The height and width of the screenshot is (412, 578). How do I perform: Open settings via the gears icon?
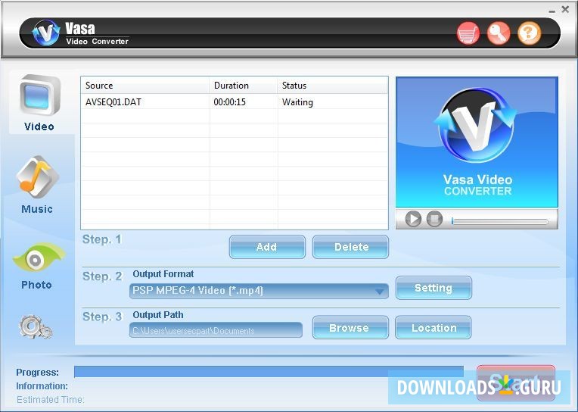point(36,326)
